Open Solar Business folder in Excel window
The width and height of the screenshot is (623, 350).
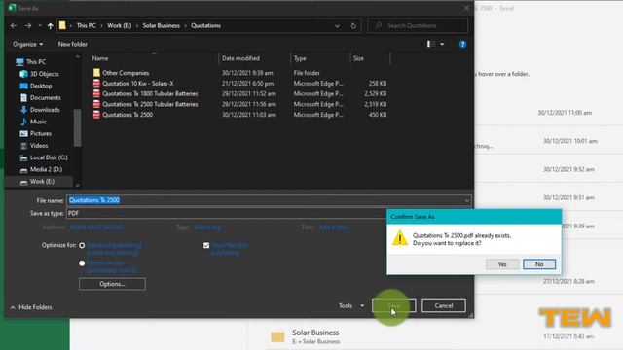[315, 336]
